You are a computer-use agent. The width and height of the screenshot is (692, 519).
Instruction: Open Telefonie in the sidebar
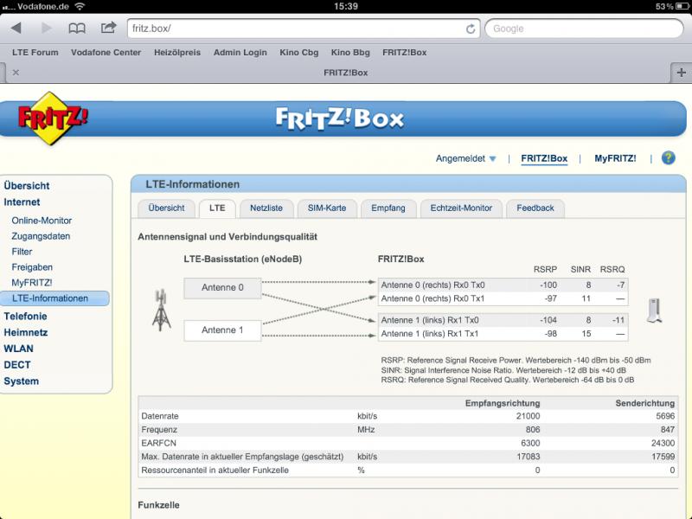click(x=25, y=317)
